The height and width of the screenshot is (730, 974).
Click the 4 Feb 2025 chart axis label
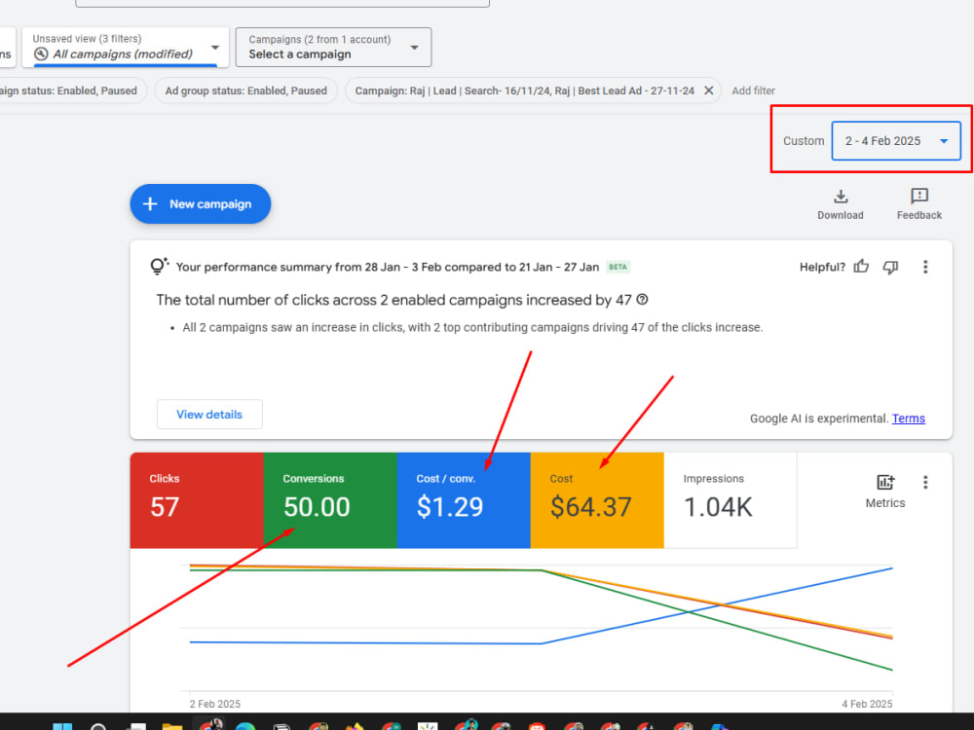(867, 704)
